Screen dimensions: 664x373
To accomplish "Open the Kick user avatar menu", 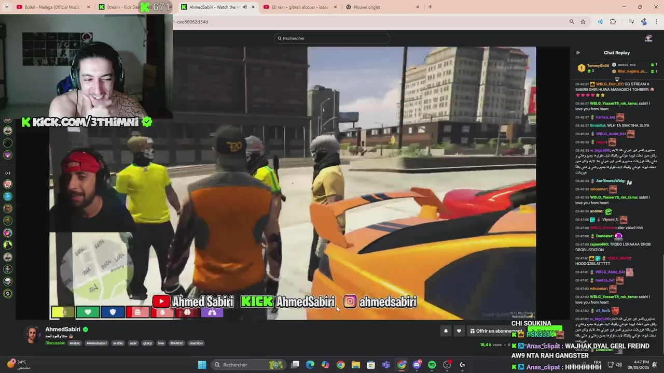I will point(648,38).
